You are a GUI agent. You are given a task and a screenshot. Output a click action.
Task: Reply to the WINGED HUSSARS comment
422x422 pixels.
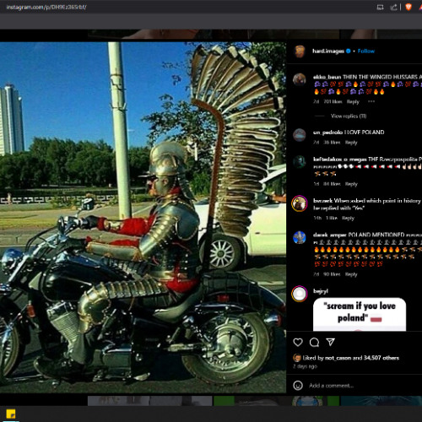coord(353,102)
